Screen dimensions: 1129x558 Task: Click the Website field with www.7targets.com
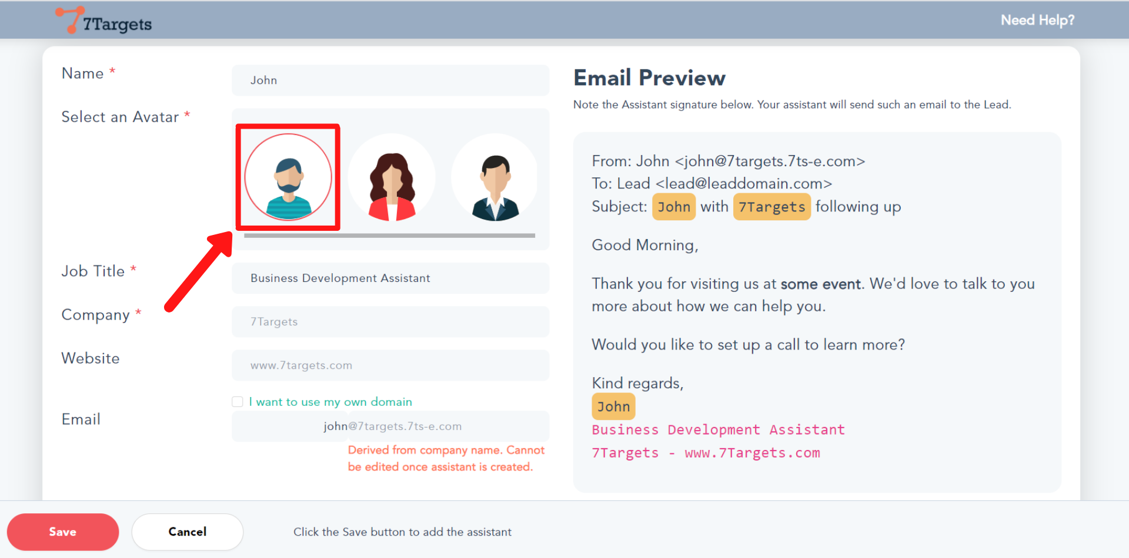pos(390,365)
